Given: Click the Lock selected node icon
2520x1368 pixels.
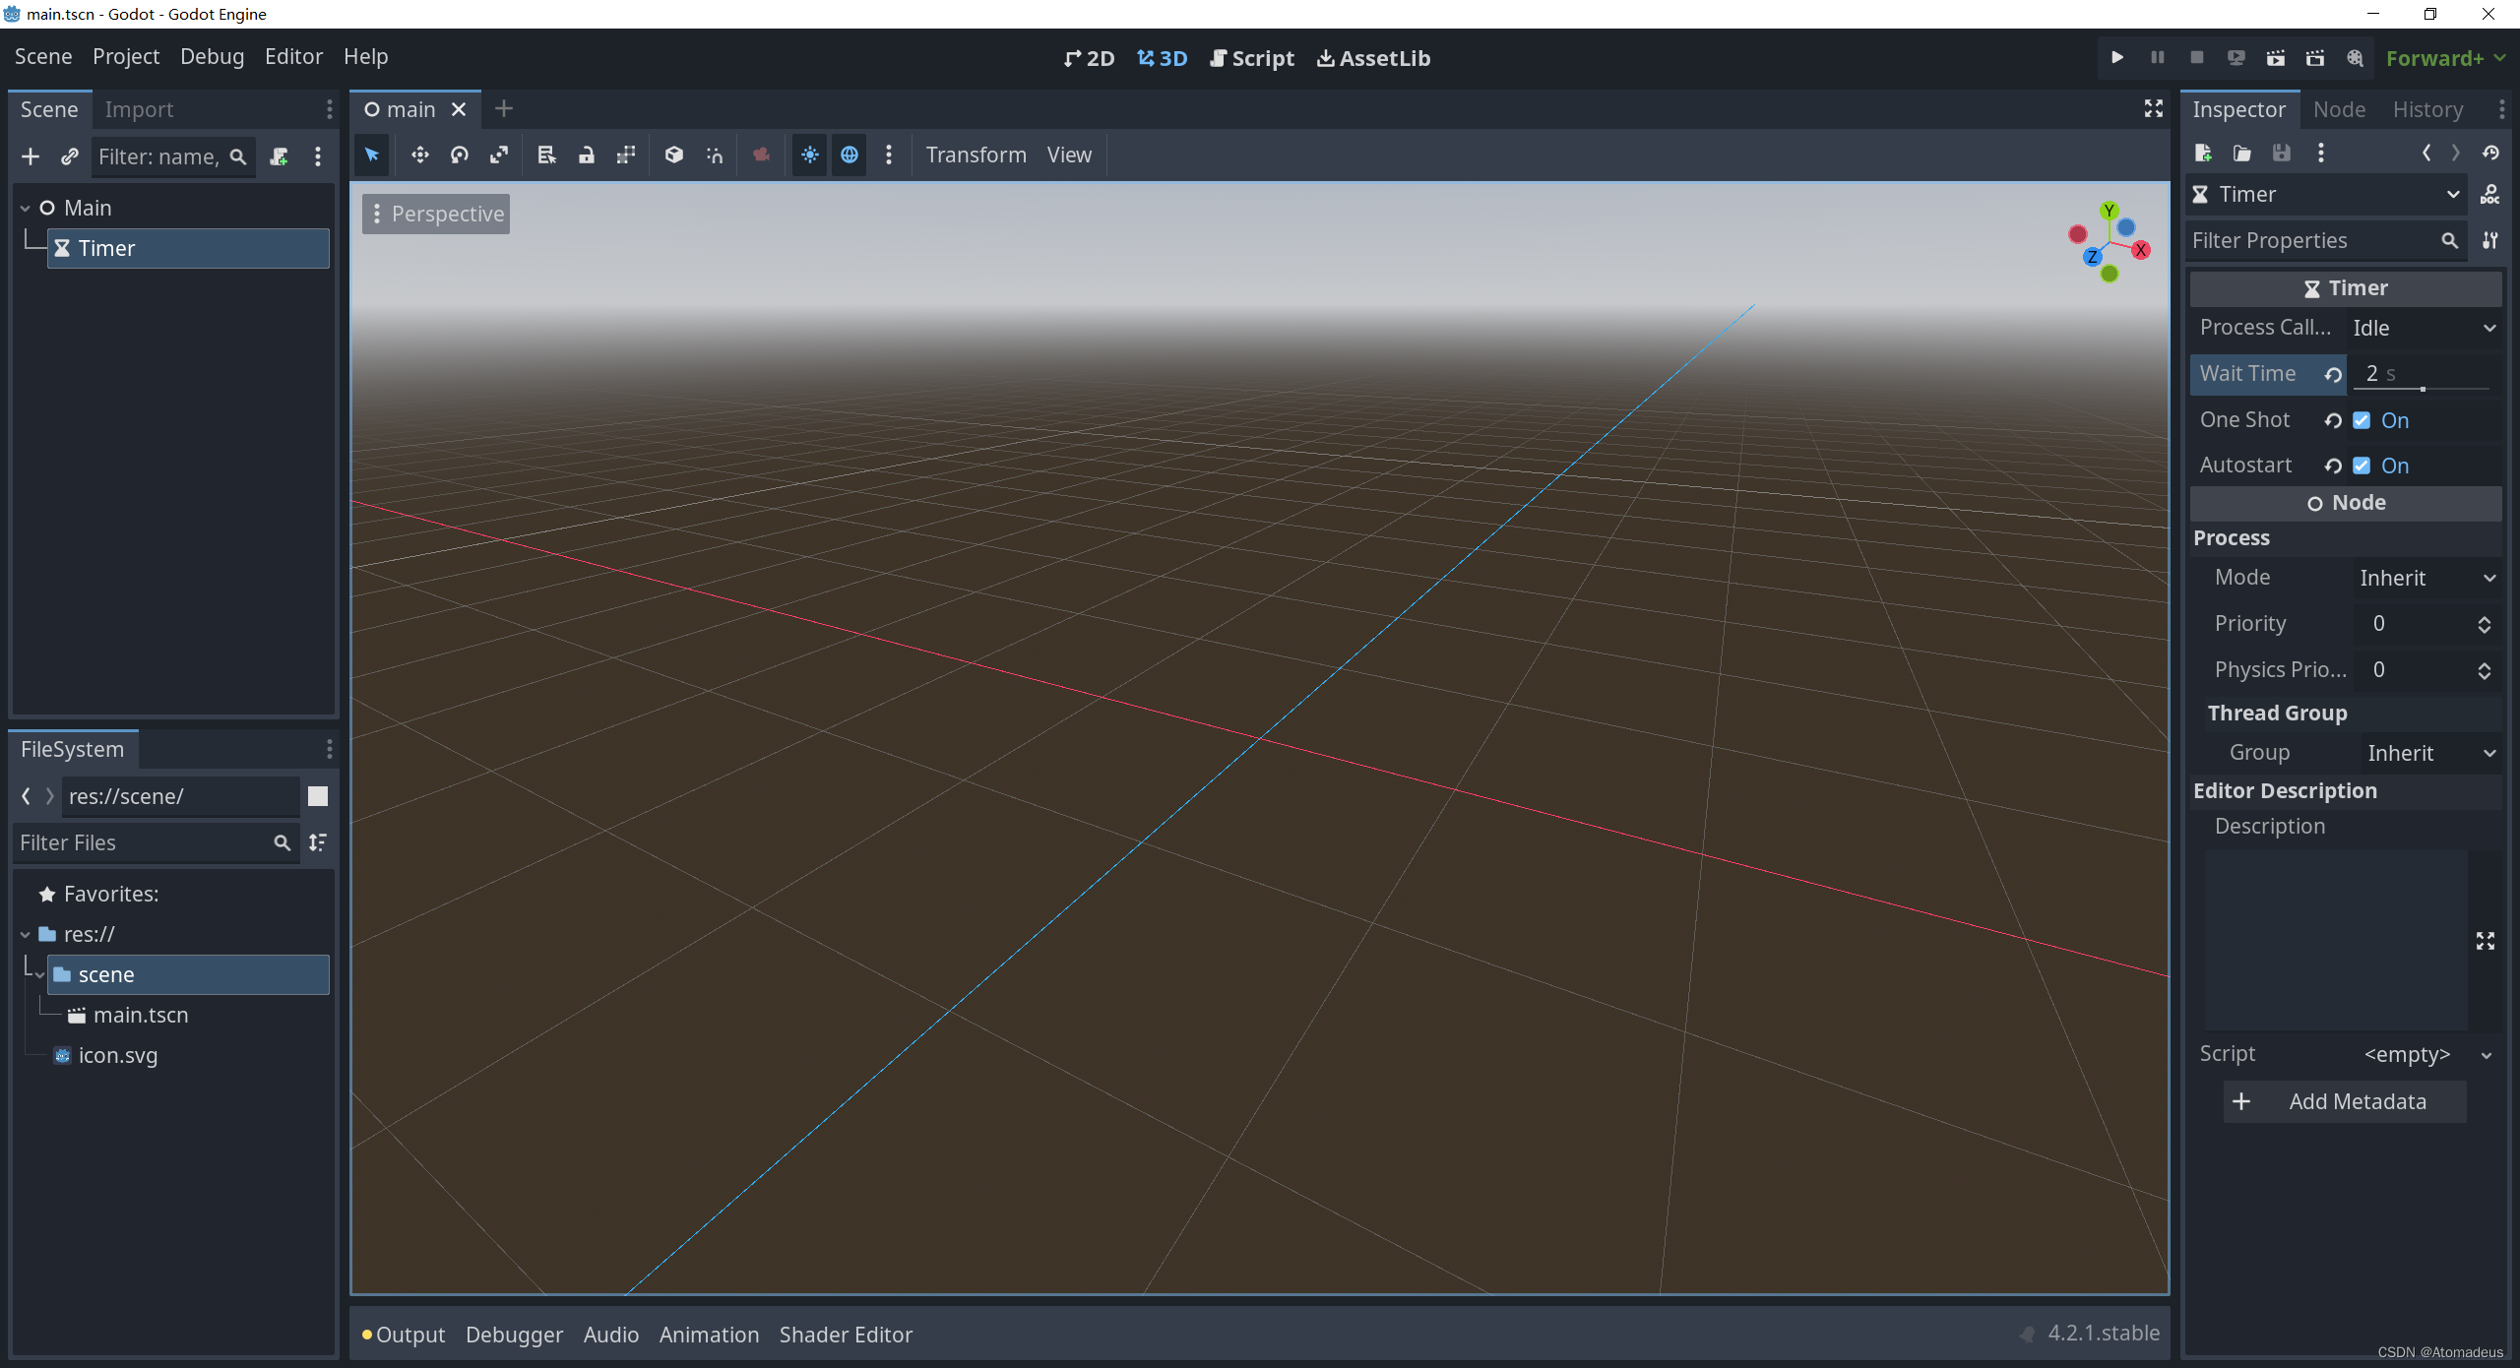Looking at the screenshot, I should click(587, 155).
